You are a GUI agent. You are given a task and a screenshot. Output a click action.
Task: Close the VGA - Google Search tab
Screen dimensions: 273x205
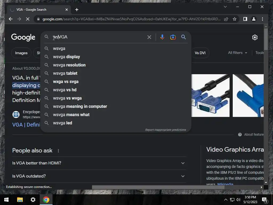[x=66, y=10]
